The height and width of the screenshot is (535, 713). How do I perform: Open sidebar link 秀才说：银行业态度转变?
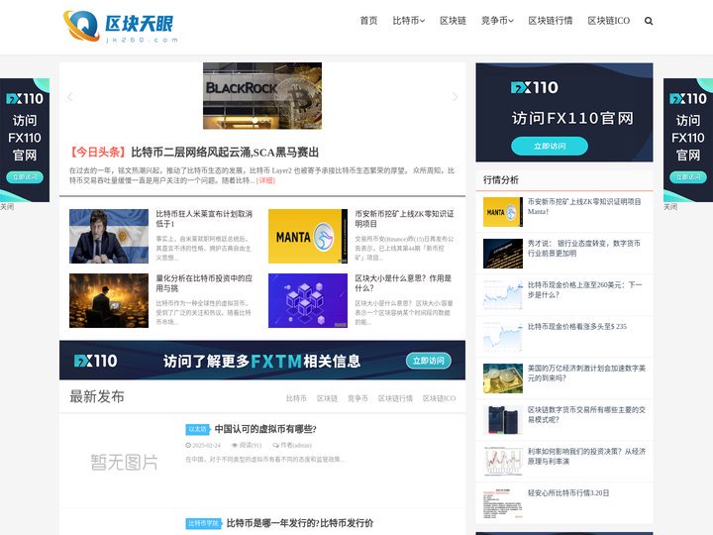point(584,248)
